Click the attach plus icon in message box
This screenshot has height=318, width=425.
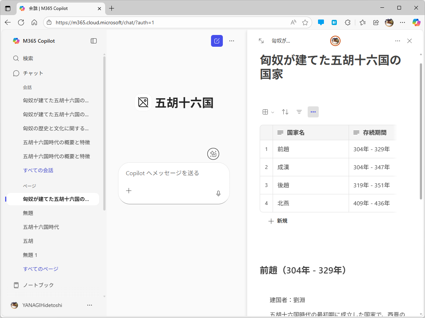128,191
